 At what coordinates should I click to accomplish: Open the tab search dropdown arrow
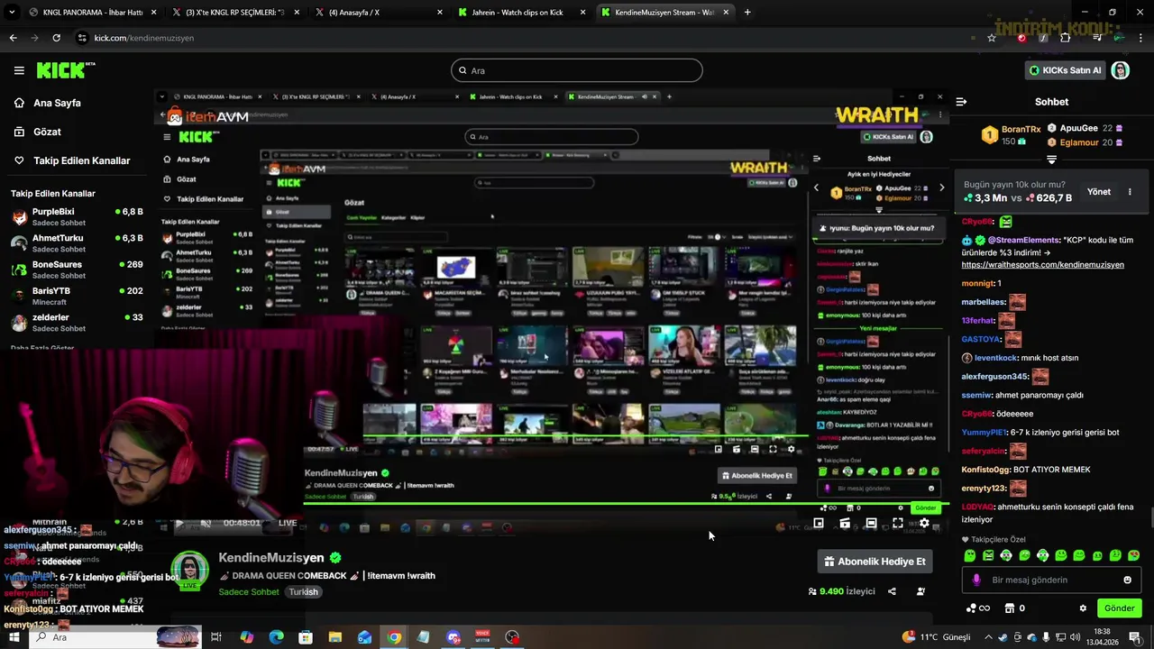click(x=13, y=13)
